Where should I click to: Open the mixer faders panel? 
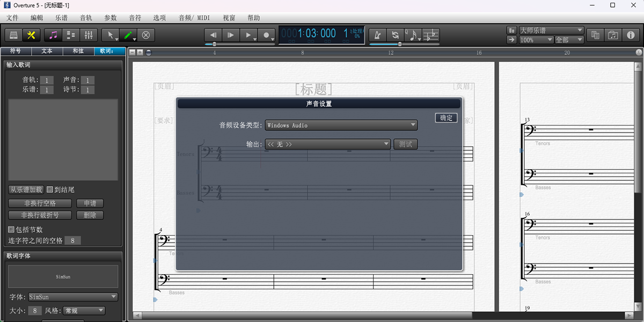point(89,35)
